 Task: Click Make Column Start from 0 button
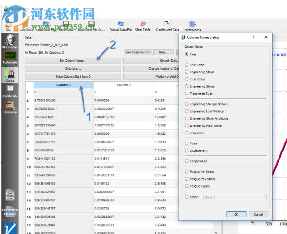coord(73,76)
